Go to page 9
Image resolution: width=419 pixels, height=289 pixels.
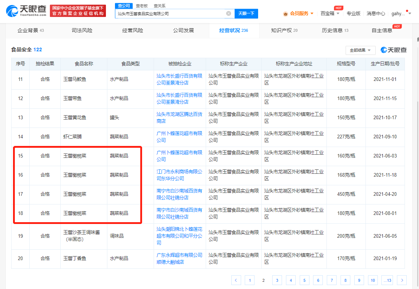click(359, 280)
